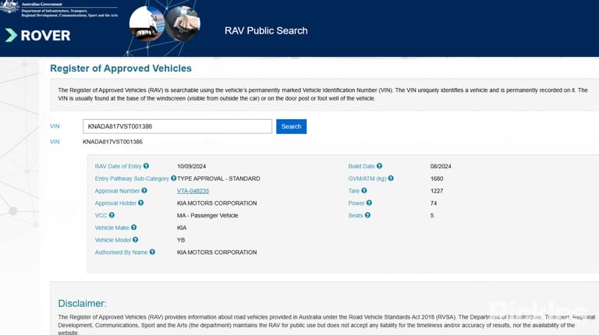Image resolution: width=599 pixels, height=335 pixels.
Task: Open help icon beside Authorised By Name
Action: (x=152, y=252)
